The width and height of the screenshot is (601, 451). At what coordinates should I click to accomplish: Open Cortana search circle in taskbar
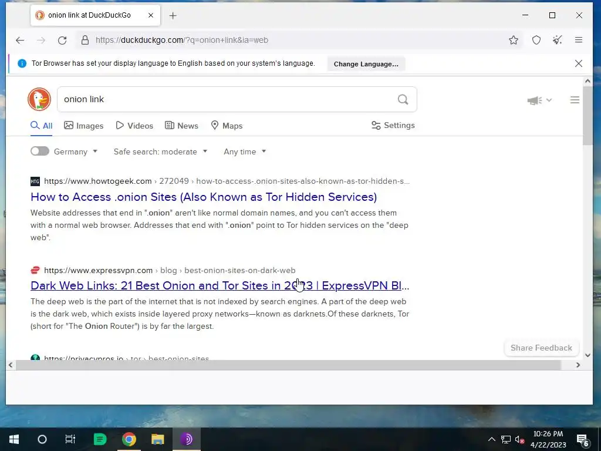42,439
